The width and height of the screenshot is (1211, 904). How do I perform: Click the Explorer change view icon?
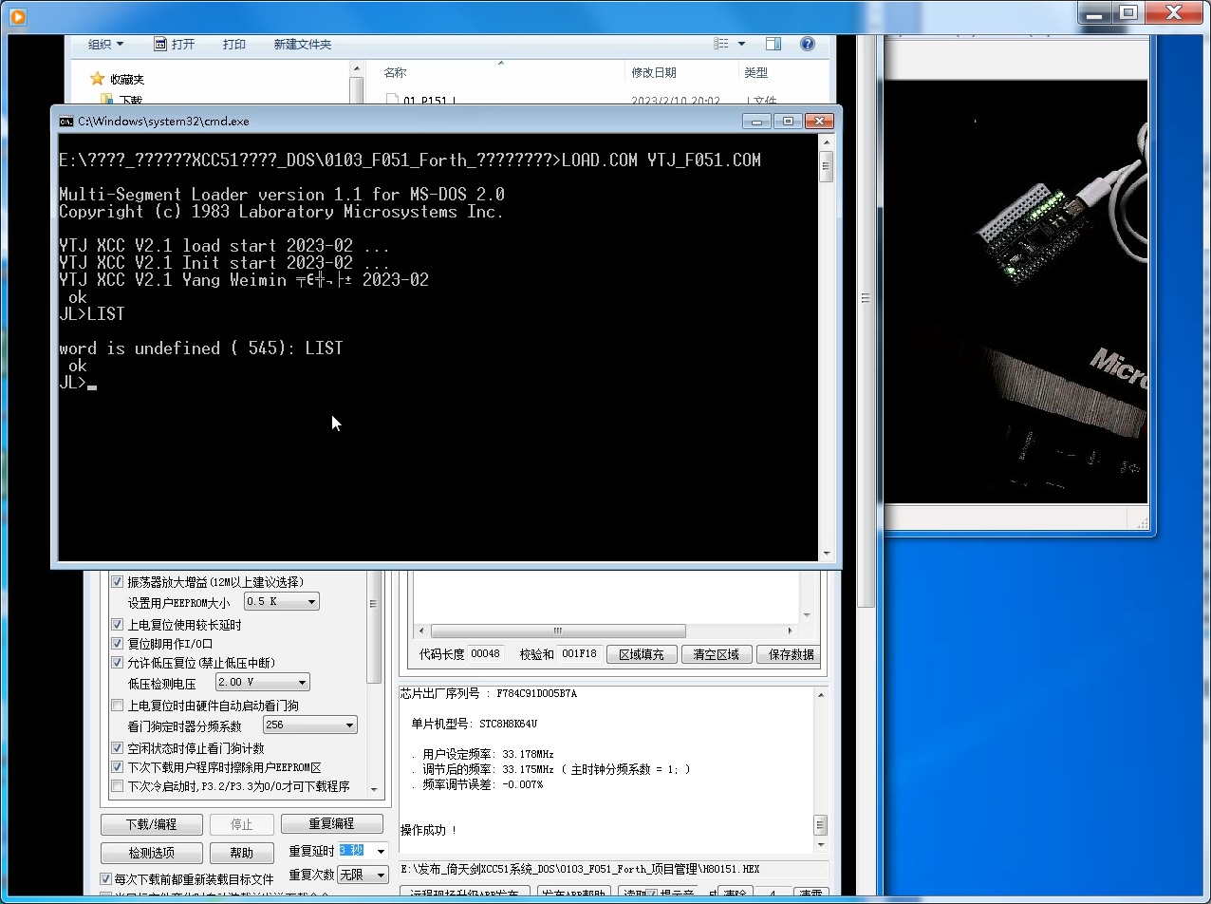point(721,44)
